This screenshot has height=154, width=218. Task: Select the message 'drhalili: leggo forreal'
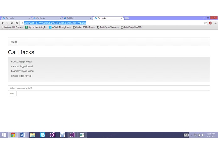coord(21,76)
